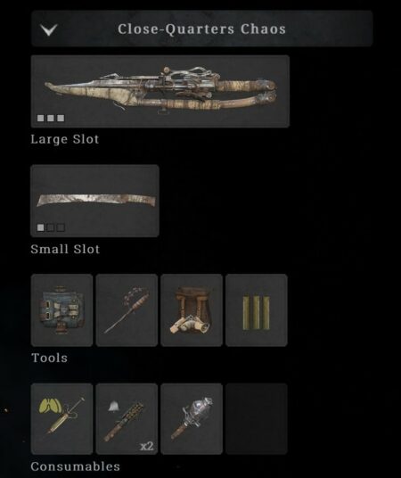Pick the fusees flare stick tool

(x=127, y=309)
